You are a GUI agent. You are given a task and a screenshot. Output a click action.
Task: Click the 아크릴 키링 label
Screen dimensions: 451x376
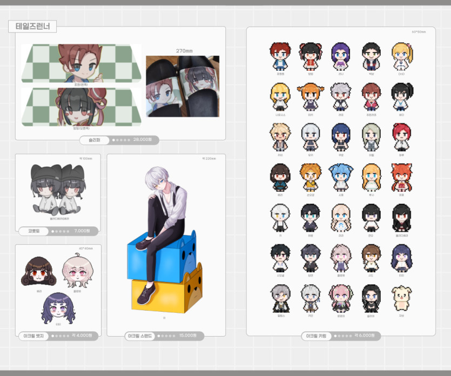317,336
